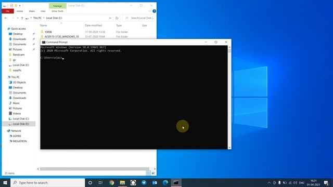The height and width of the screenshot is (187, 333).
Task: Click Local Disk (E:) breadcrumb segment
Action: point(54,18)
